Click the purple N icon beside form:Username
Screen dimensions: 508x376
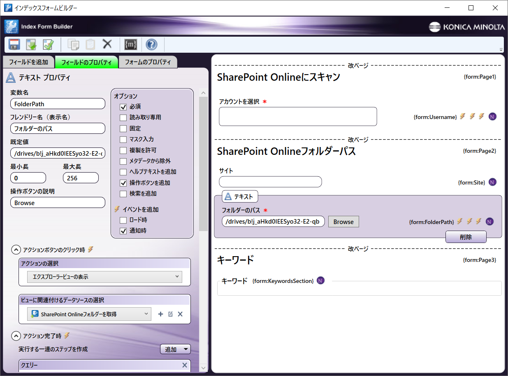(492, 117)
